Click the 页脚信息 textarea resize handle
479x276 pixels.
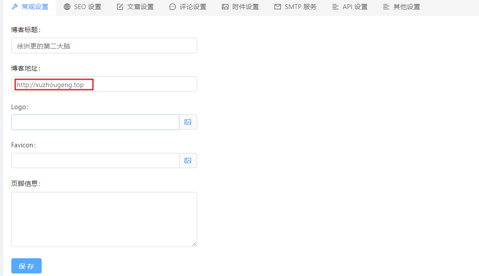194,244
